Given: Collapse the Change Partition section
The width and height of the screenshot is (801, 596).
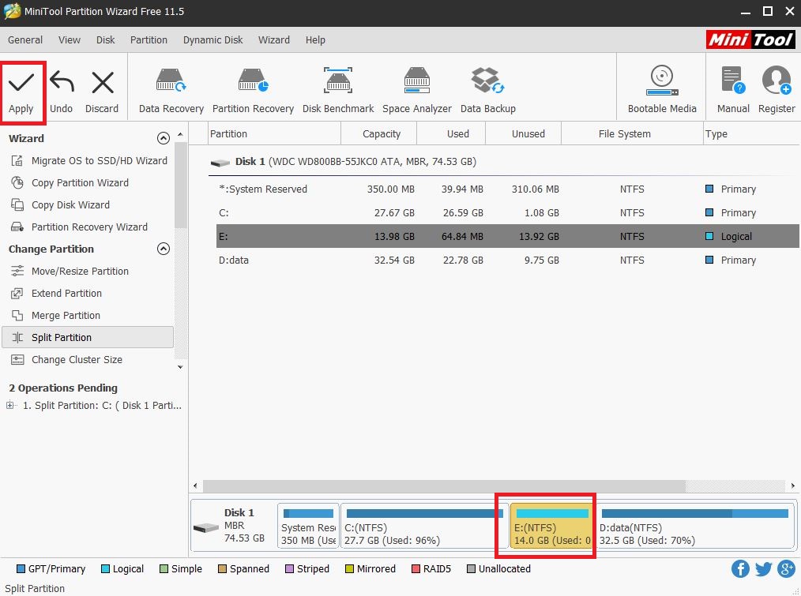Looking at the screenshot, I should tap(163, 249).
